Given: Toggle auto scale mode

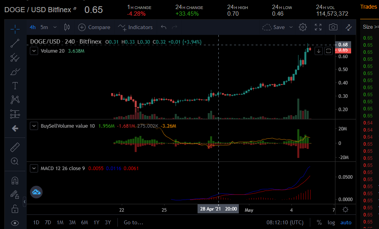Looking at the screenshot, I should click(346, 222).
